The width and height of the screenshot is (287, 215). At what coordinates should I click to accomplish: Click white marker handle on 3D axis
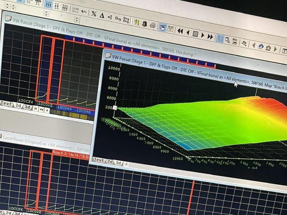(115, 108)
